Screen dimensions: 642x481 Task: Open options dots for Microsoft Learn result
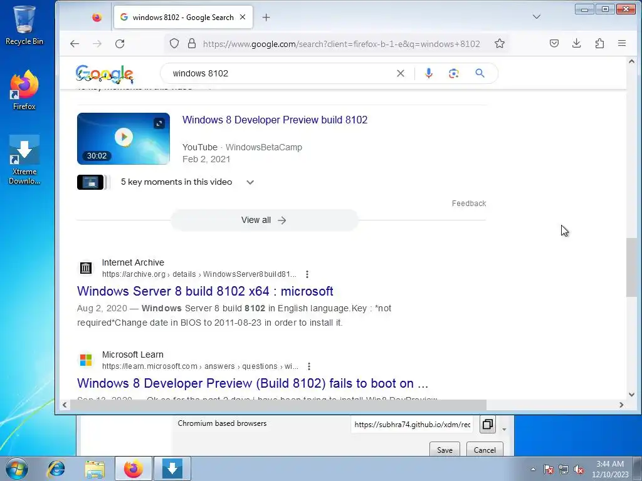click(x=309, y=366)
